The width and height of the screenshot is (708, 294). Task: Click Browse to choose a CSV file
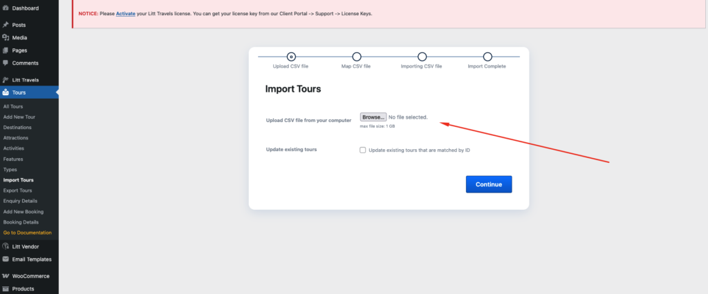(373, 117)
